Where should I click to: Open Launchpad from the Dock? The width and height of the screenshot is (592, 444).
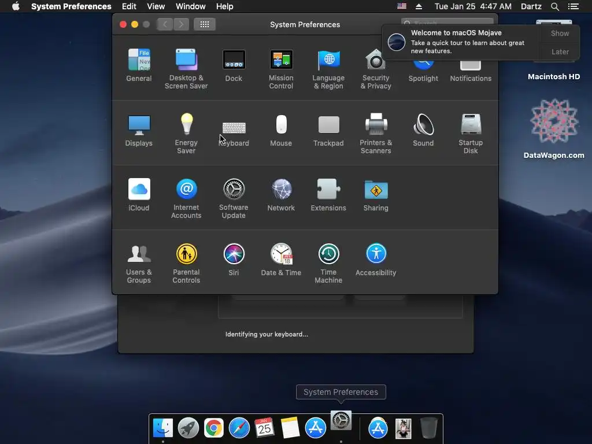point(188,428)
